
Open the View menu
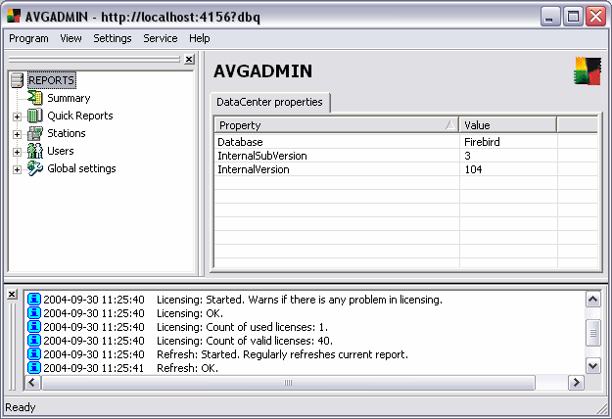click(71, 38)
